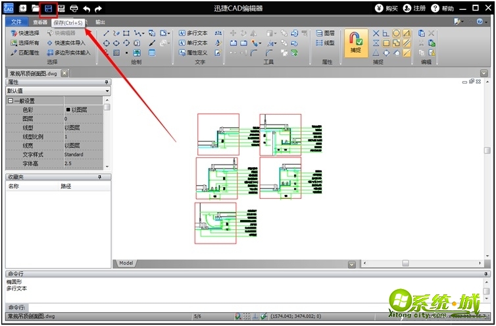This screenshot has width=496, height=326.
Task: Click the Redo arrow icon
Action: click(x=99, y=9)
